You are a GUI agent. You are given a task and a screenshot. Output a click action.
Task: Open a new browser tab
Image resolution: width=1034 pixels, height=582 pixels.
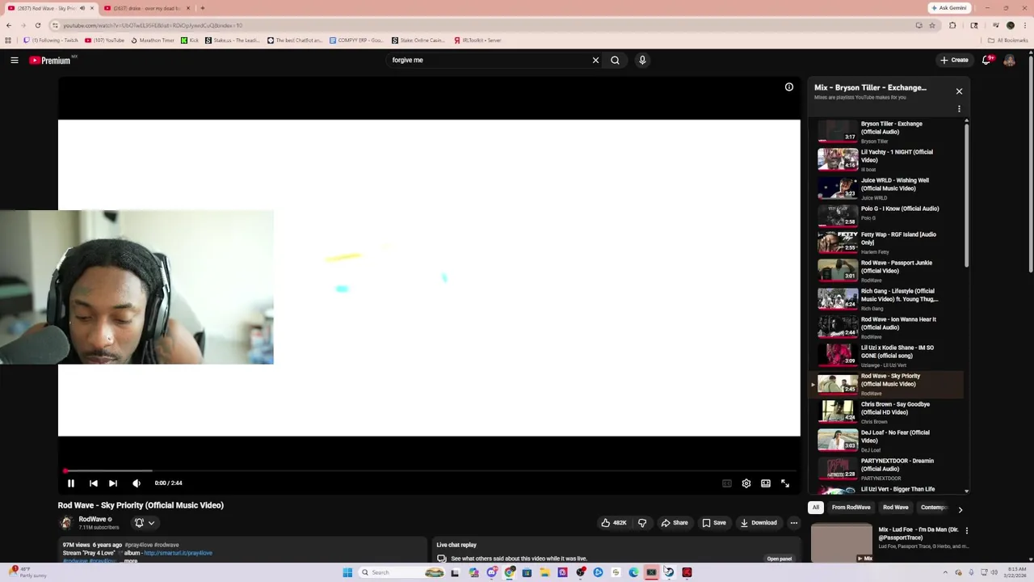[202, 8]
